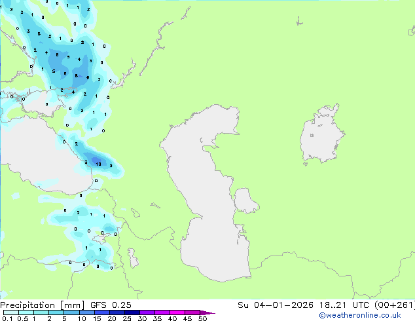Click the legend swatch between 35 and 40
415x321 pixels.
[162, 312]
